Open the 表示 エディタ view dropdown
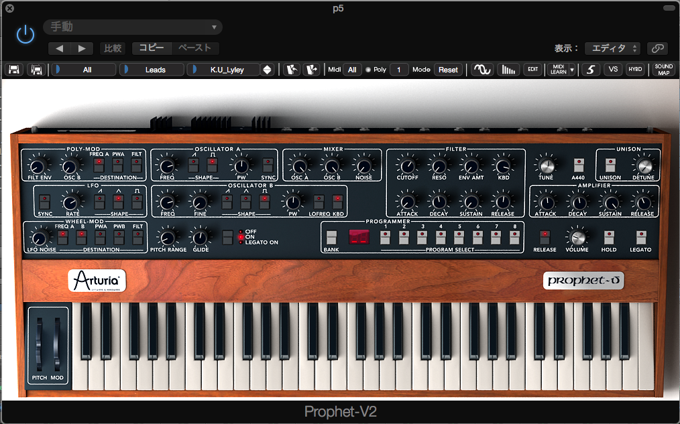Image resolution: width=680 pixels, height=424 pixels. pyautogui.click(x=613, y=48)
